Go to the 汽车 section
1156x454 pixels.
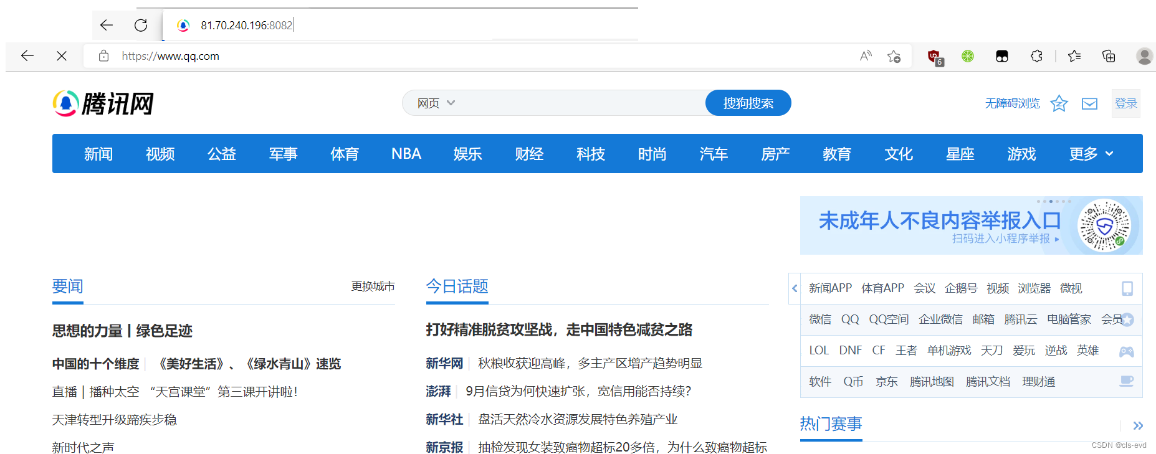click(x=714, y=154)
